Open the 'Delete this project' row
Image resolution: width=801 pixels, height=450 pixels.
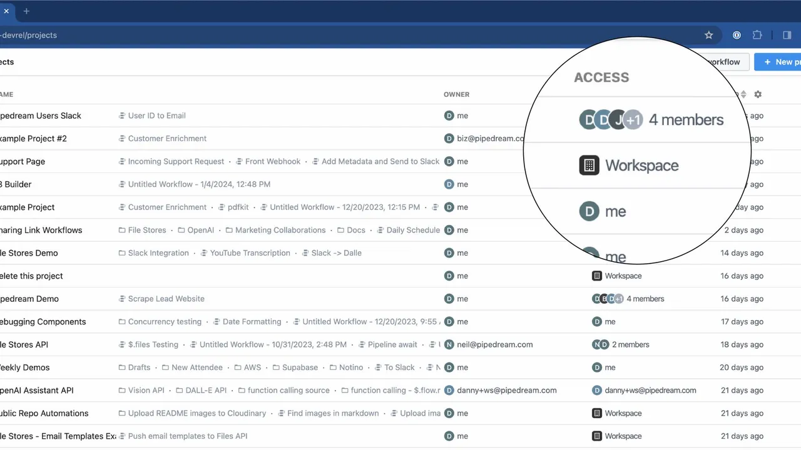pos(31,276)
